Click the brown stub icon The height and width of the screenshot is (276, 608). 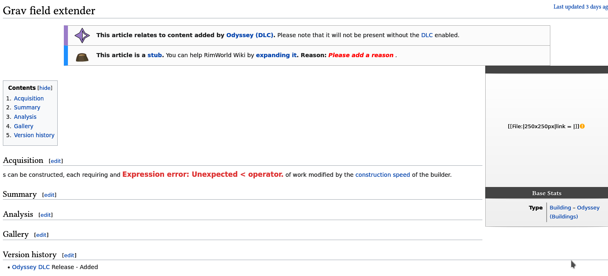pos(82,57)
